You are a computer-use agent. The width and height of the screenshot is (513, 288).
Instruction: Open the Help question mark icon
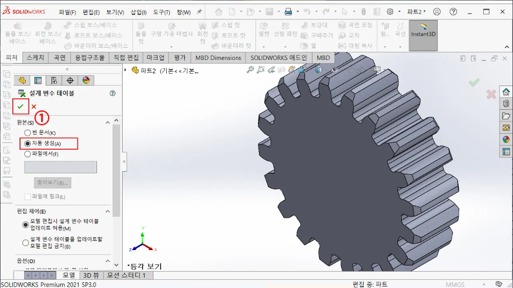[453, 12]
